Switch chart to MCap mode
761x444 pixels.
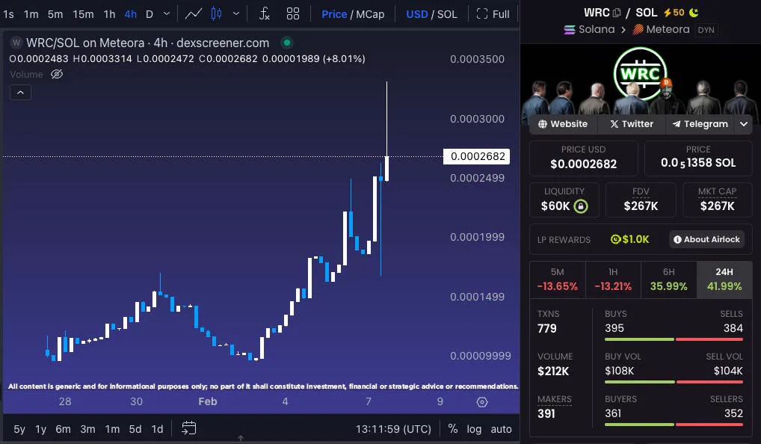point(370,14)
